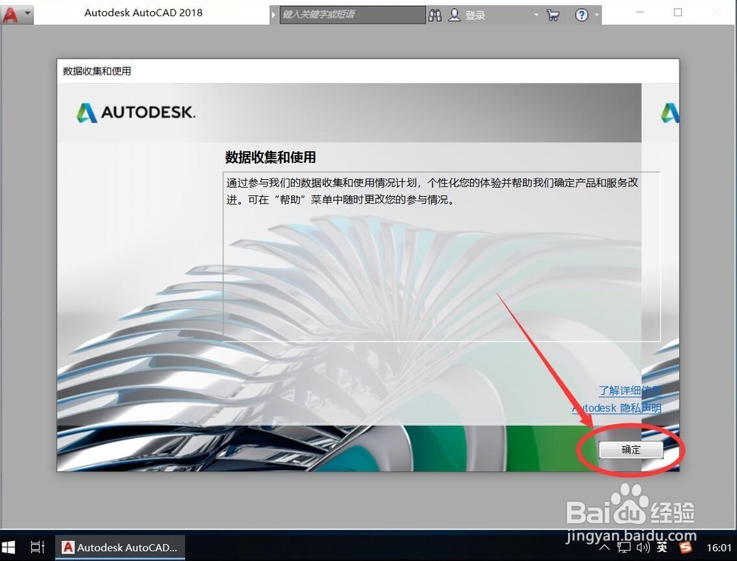Viewport: 737px width, 561px height.
Task: Open the Autodesk App Store cart icon
Action: coord(553,15)
